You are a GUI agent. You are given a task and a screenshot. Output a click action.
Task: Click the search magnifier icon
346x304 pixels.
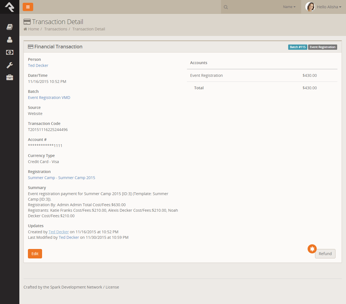226,7
